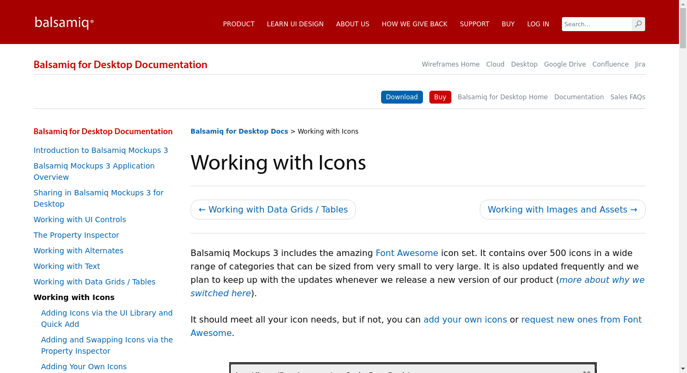687x373 pixels.
Task: Click the Download button
Action: 401,97
